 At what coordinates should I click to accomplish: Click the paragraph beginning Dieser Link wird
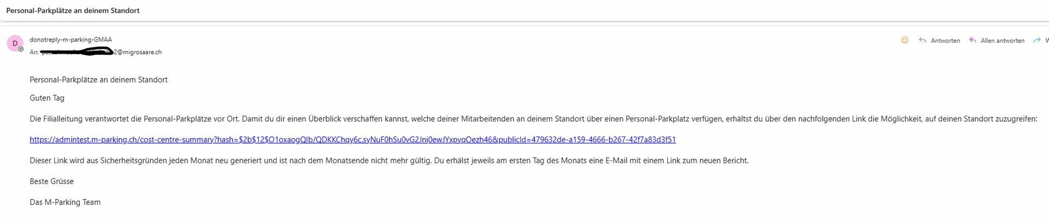pos(389,160)
